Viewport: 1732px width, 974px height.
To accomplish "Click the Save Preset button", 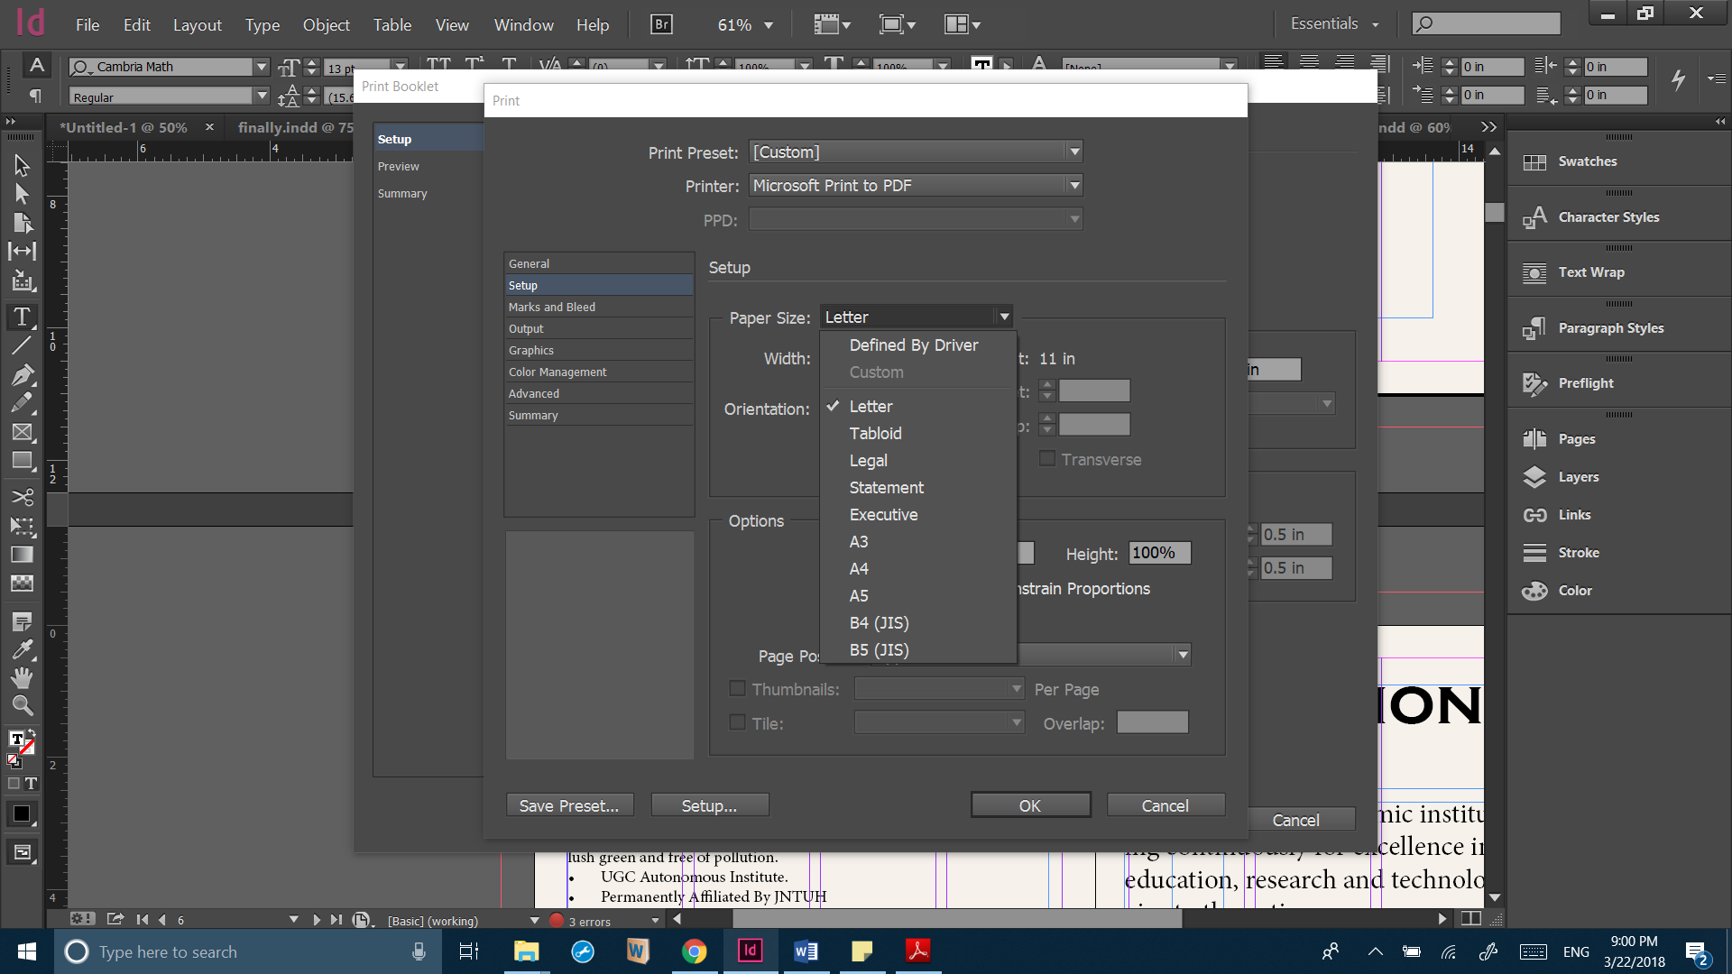I will [x=569, y=804].
